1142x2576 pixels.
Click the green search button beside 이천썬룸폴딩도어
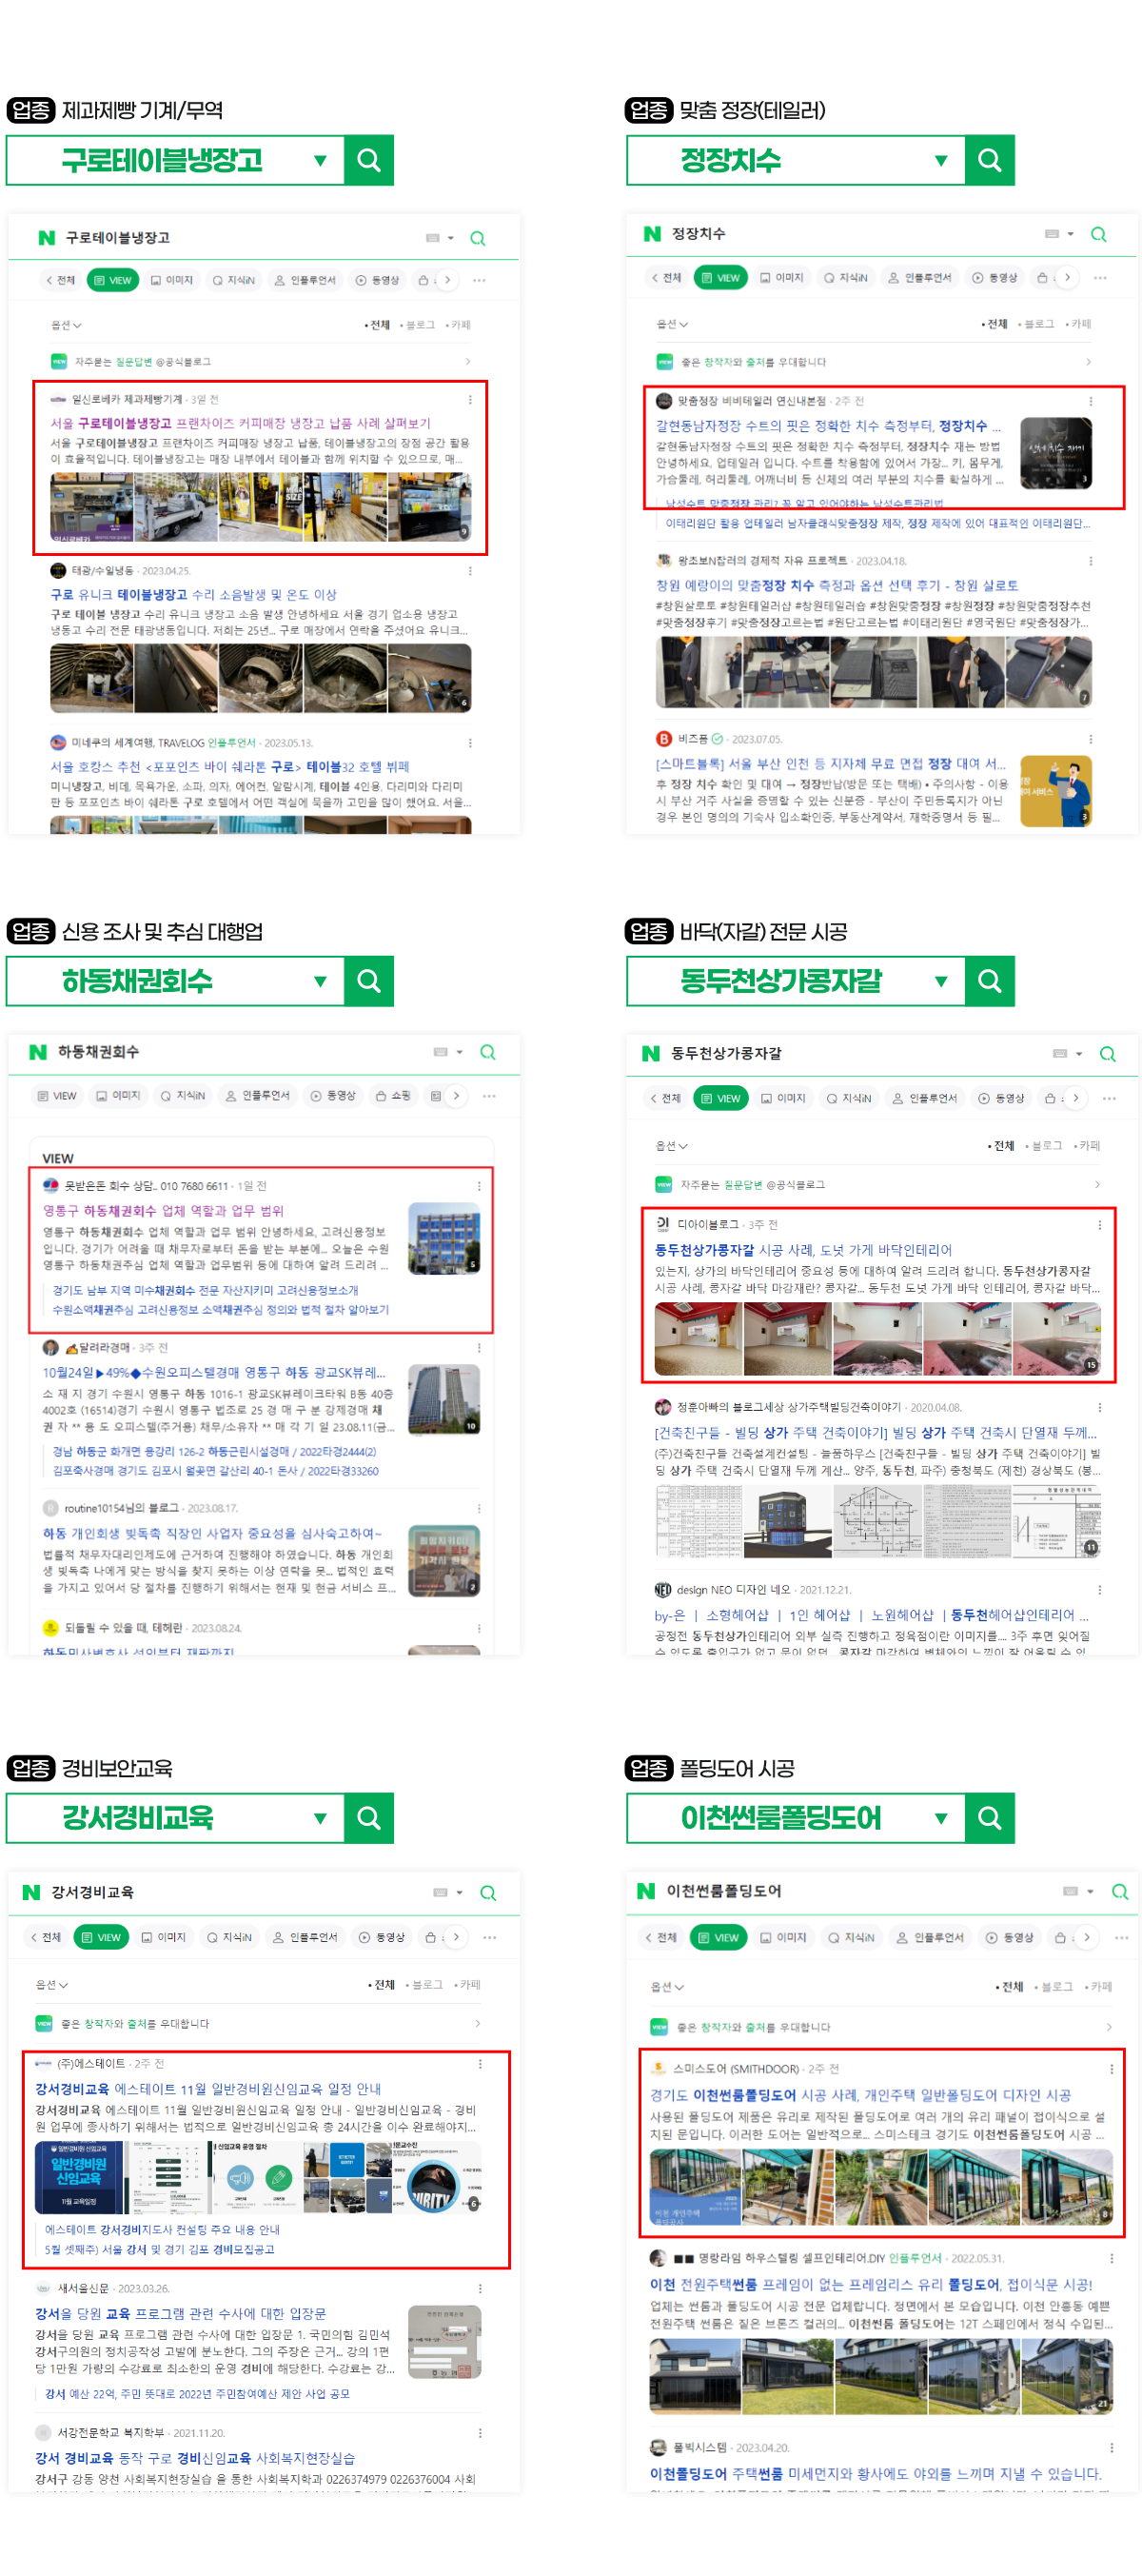tap(990, 1818)
